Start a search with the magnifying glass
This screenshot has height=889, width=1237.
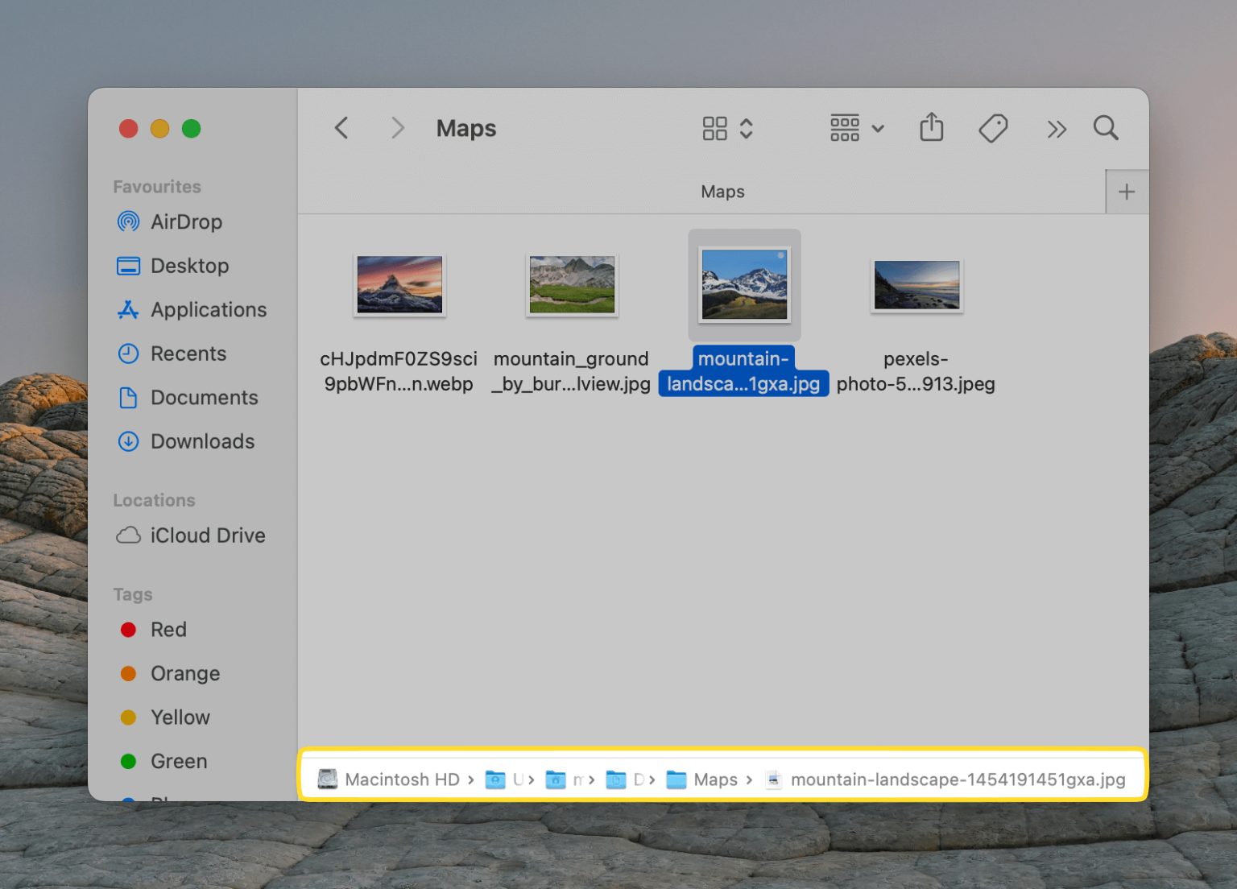[1106, 127]
